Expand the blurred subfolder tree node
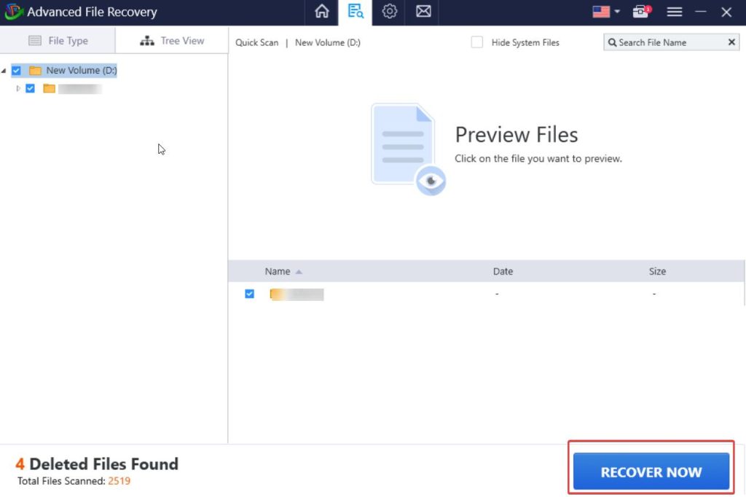 (x=18, y=89)
